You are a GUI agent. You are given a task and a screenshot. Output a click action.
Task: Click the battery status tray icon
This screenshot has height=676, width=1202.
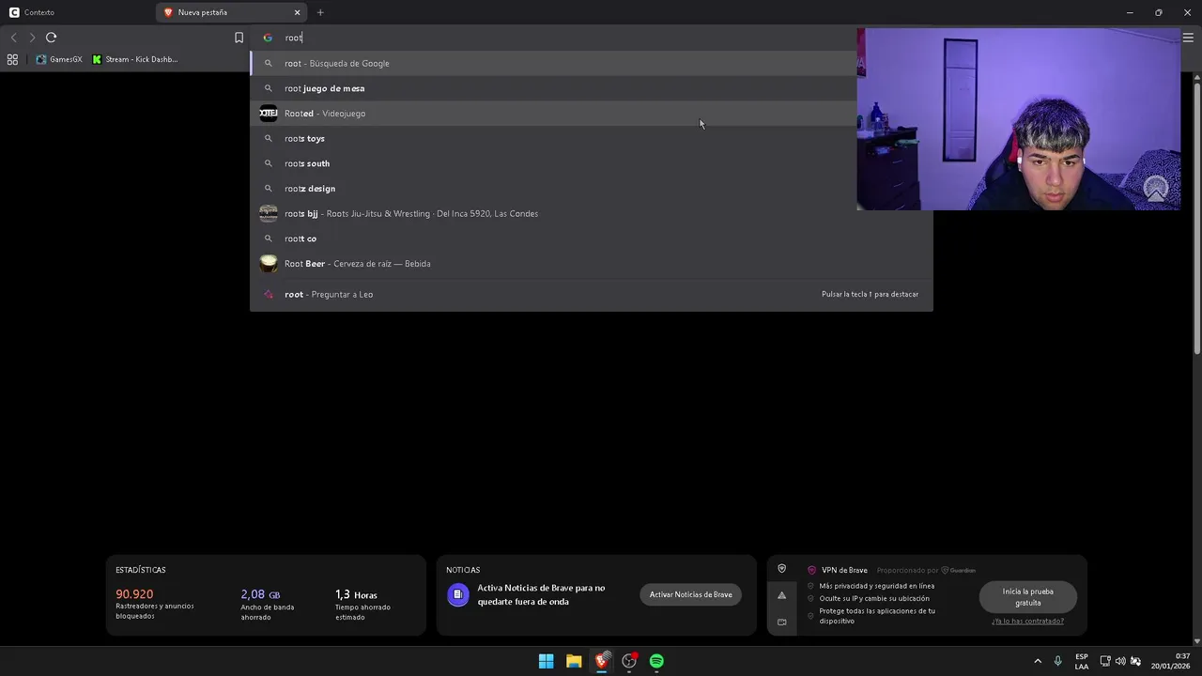(x=1135, y=661)
